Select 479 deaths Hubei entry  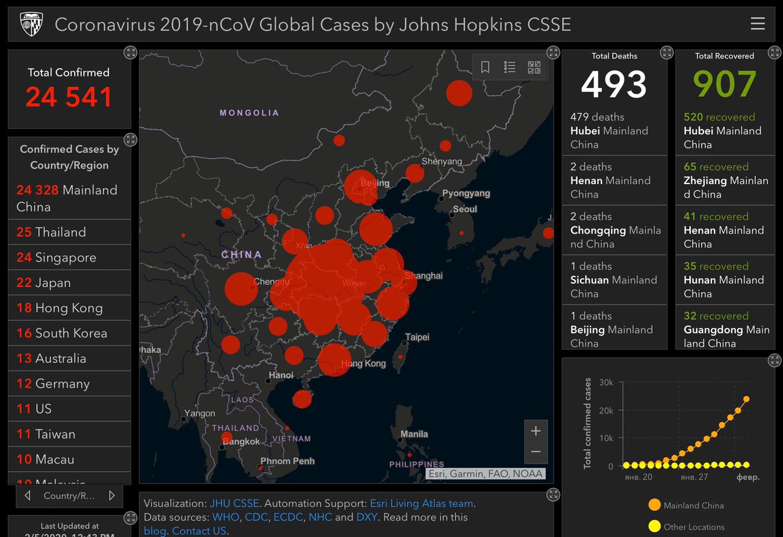614,130
